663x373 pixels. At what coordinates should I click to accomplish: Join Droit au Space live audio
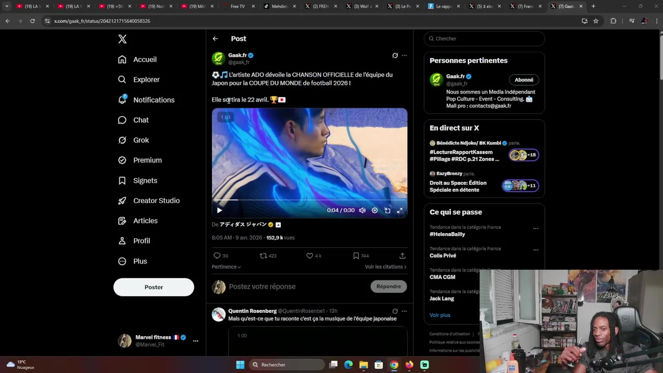pyautogui.click(x=484, y=182)
